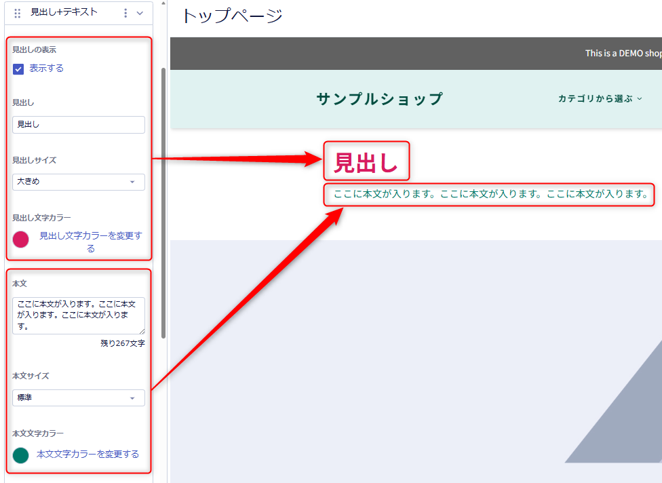Click the pink 見出し文字カラー swatch
The height and width of the screenshot is (483, 662).
pyautogui.click(x=20, y=239)
